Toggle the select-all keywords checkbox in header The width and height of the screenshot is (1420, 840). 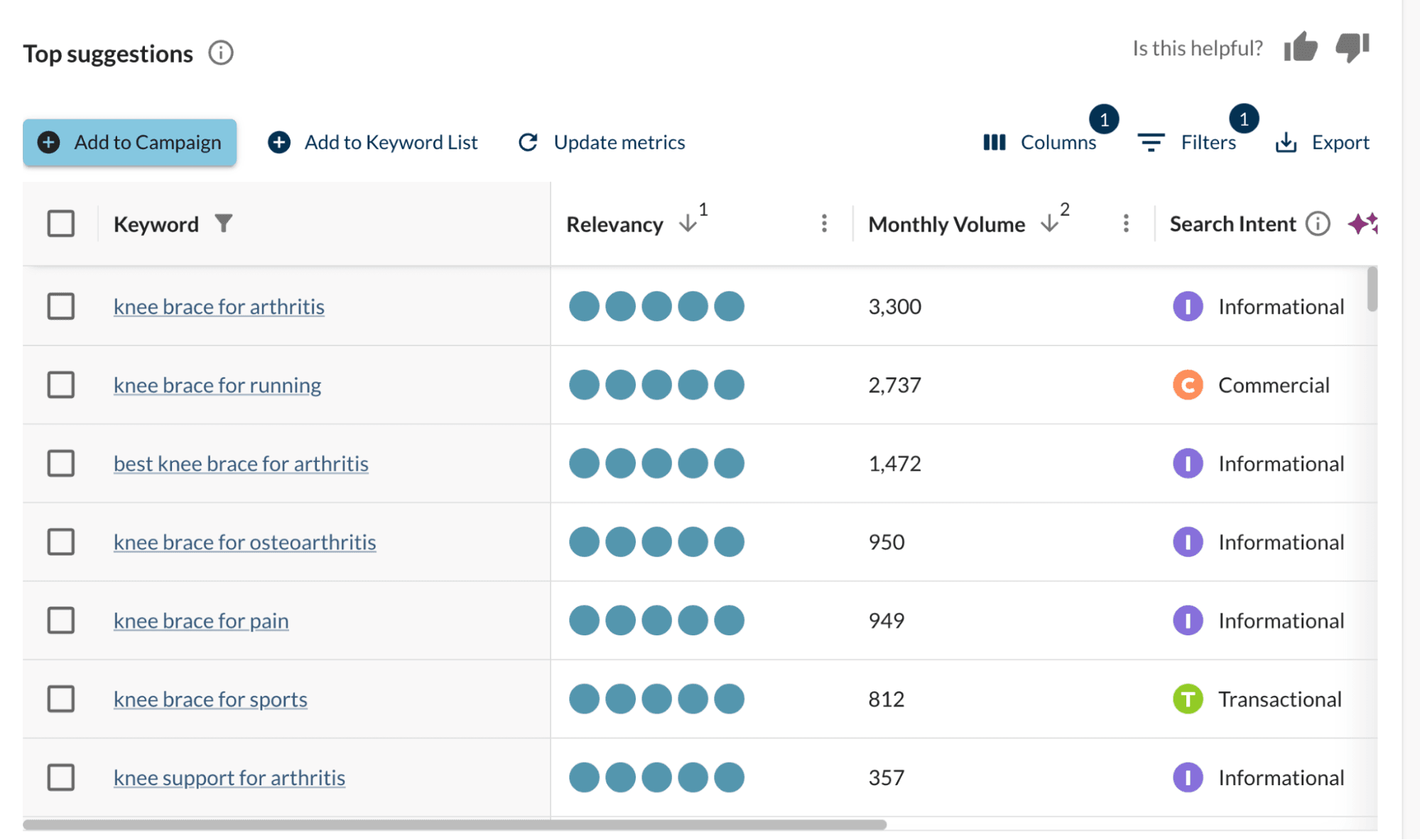[x=61, y=224]
